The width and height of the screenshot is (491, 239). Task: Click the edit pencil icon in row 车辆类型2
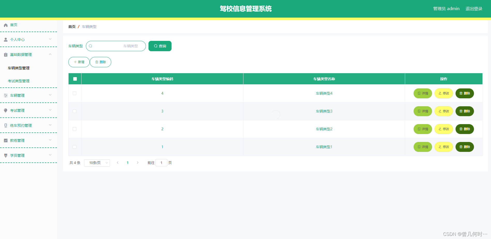440,129
